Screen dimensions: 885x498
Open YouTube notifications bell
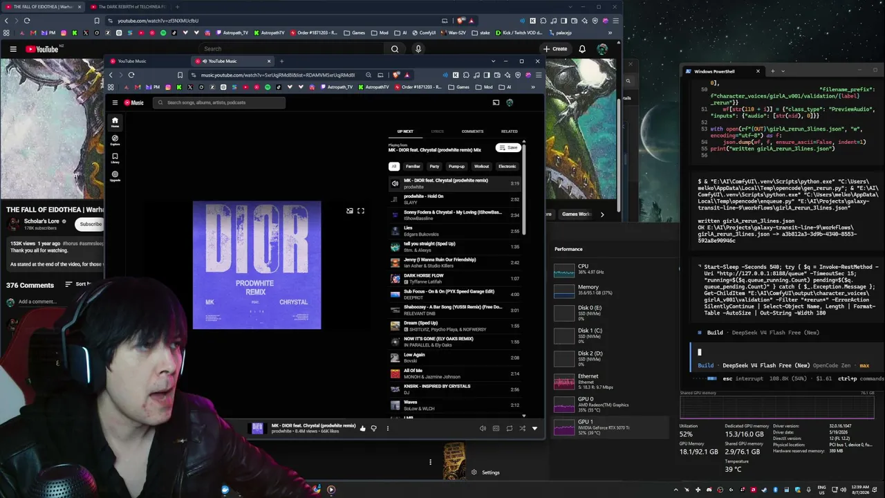(582, 49)
